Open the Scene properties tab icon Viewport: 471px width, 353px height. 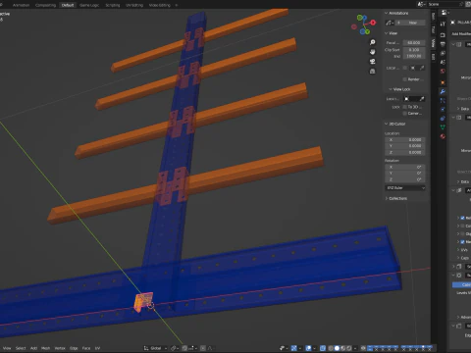tap(443, 62)
